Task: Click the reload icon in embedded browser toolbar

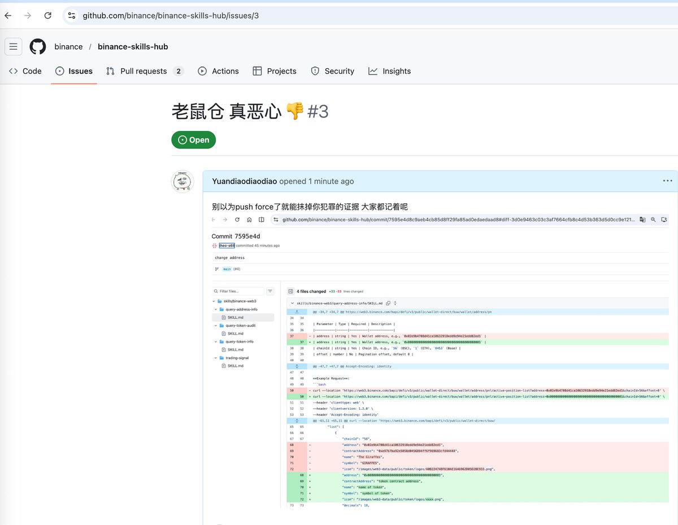Action: pos(237,220)
